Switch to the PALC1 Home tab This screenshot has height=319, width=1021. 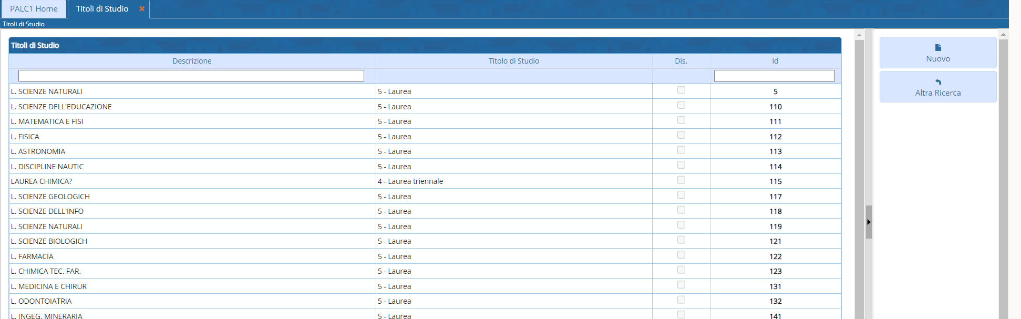click(x=34, y=9)
